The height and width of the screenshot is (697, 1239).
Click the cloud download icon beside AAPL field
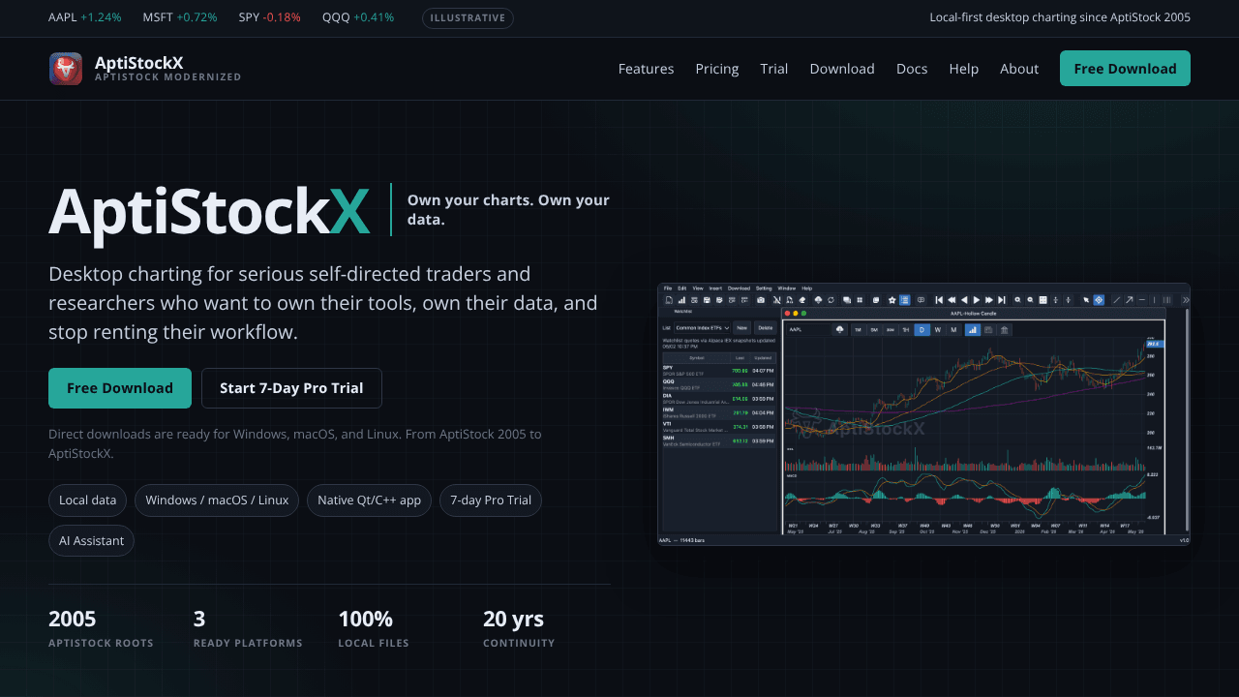click(839, 329)
